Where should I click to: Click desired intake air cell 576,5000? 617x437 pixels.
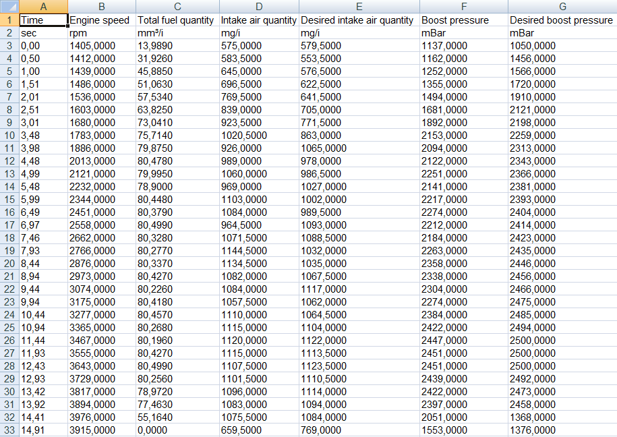click(x=359, y=71)
